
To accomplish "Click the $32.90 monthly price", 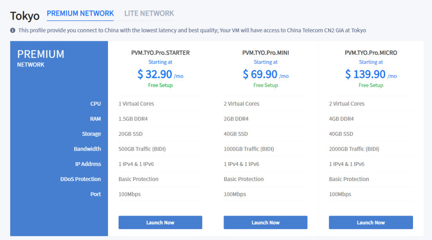I will pos(155,75).
